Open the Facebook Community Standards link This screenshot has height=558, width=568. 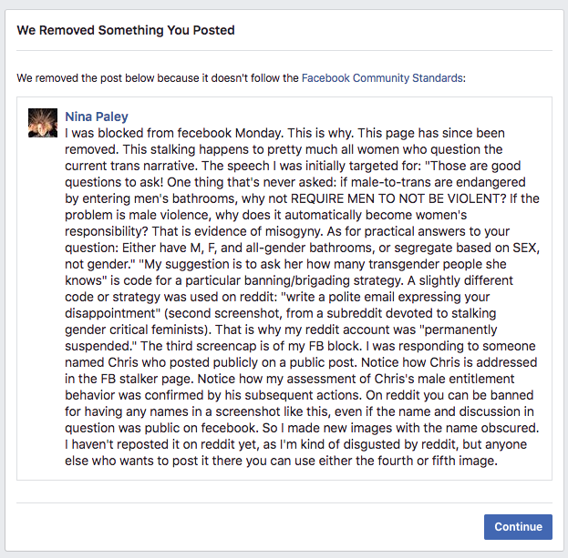pyautogui.click(x=382, y=78)
